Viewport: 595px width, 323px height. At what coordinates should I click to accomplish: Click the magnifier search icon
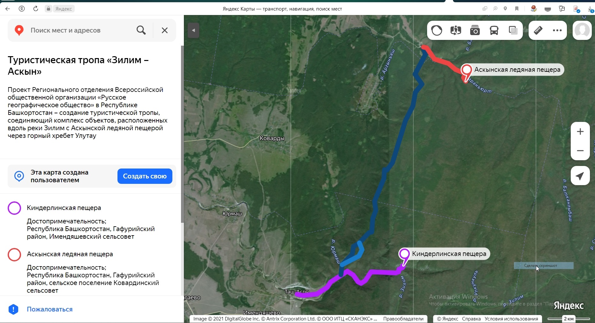[141, 30]
